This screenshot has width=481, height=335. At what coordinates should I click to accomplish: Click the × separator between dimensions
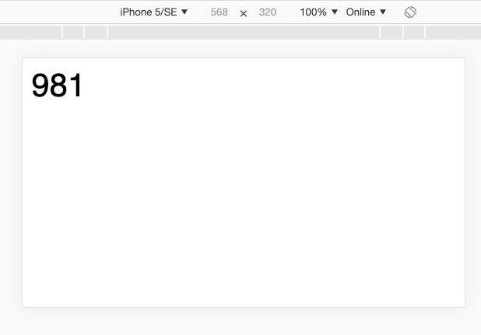(244, 13)
